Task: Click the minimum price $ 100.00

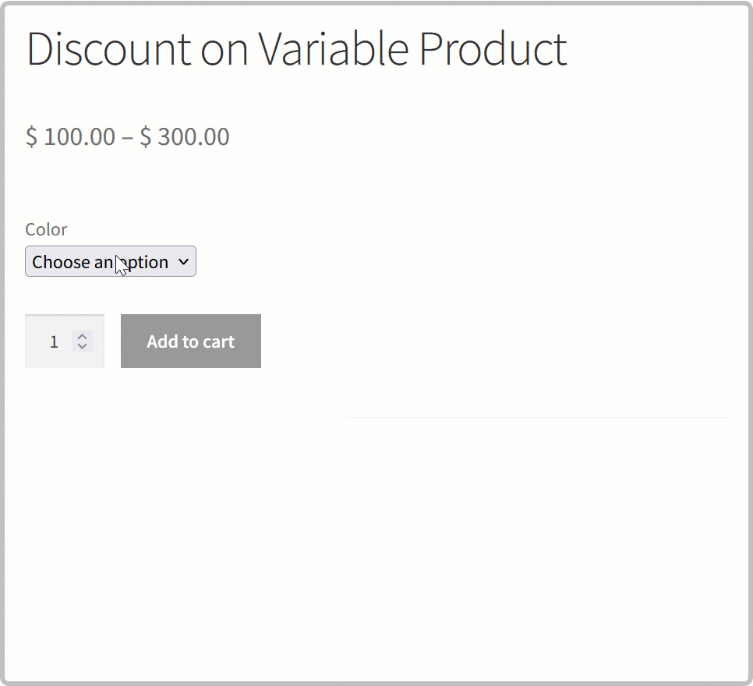Action: (70, 137)
